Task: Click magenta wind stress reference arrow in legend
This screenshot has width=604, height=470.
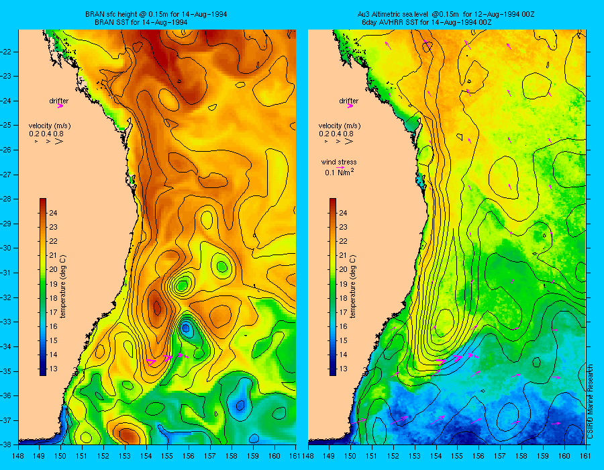Action: tap(340, 168)
